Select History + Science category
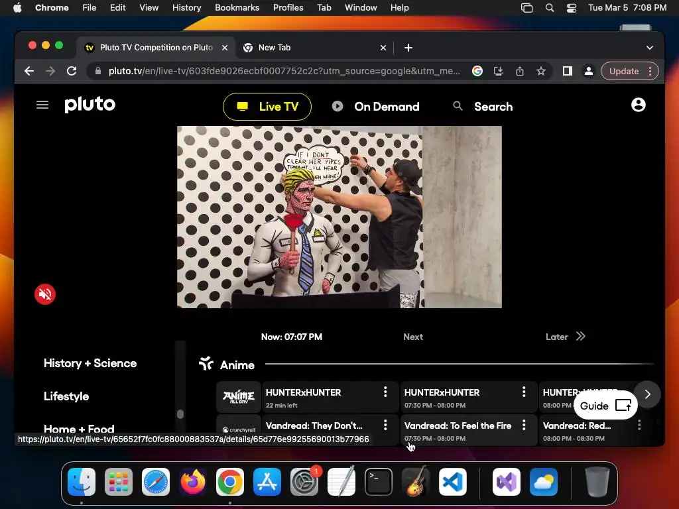The image size is (679, 509). coord(90,363)
